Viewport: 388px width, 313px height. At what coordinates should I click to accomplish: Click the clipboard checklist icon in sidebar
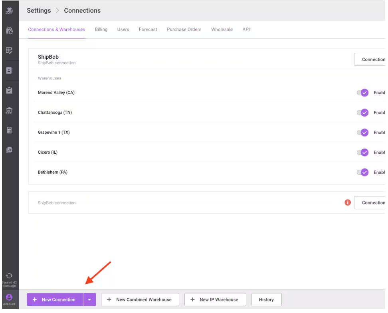pyautogui.click(x=10, y=90)
